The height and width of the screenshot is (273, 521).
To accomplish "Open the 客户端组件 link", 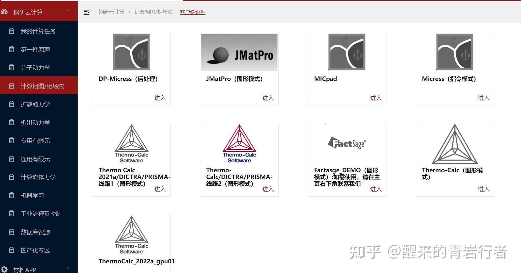I will (193, 12).
